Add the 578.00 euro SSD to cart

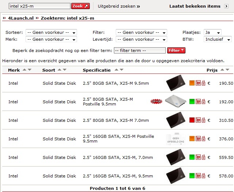coord(198,176)
